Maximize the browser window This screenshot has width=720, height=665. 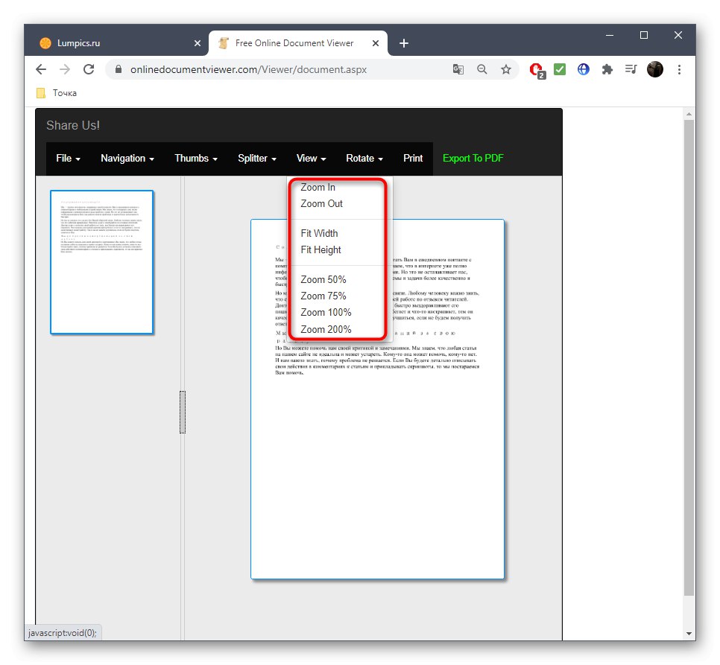pyautogui.click(x=644, y=35)
